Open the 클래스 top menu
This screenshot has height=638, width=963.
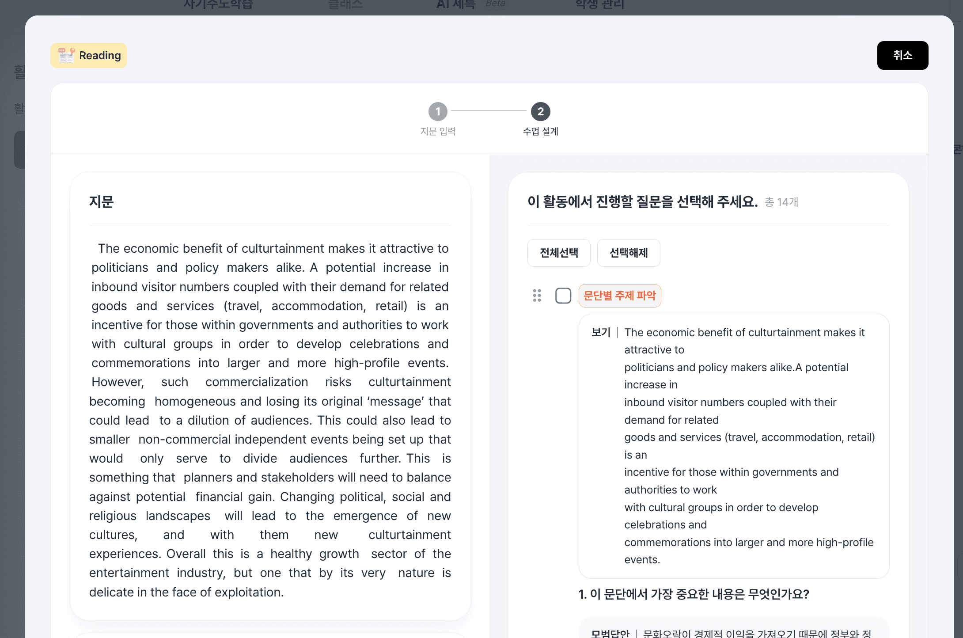coord(345,4)
